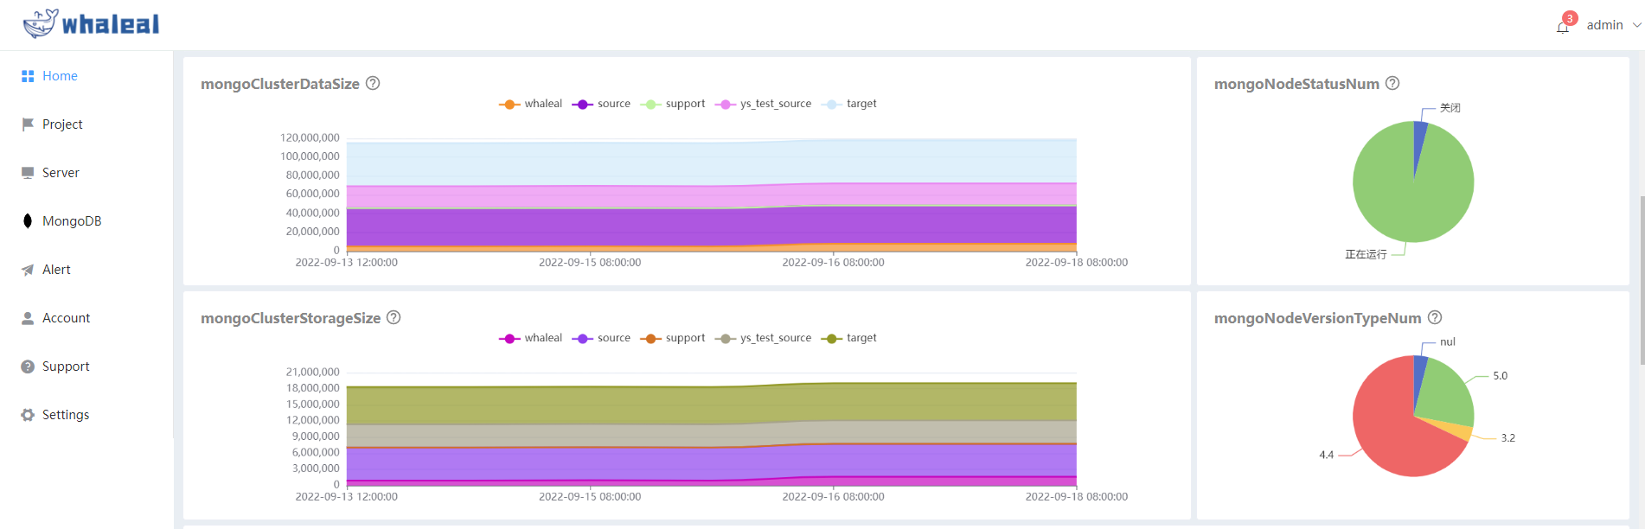Click the 120,000,000 axis label
Viewport: 1645px width, 529px height.
(310, 137)
